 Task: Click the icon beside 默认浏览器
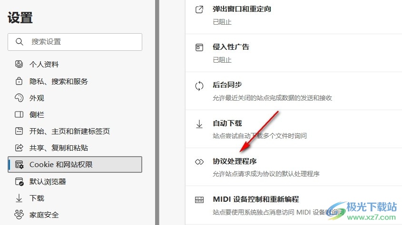click(19, 181)
